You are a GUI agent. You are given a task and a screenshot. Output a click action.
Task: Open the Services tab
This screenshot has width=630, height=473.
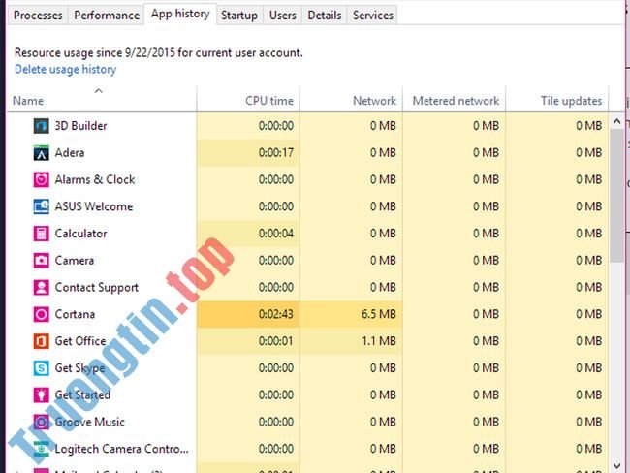(373, 16)
